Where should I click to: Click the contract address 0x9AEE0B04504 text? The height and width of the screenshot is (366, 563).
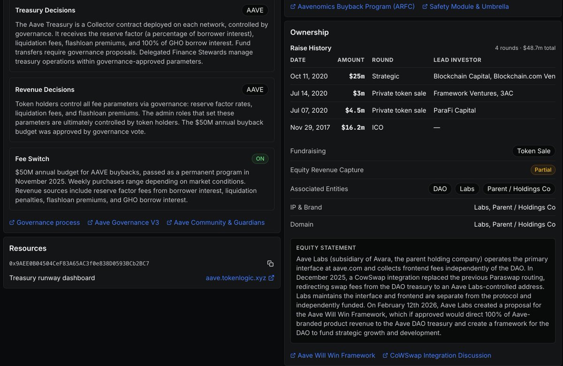pos(79,263)
